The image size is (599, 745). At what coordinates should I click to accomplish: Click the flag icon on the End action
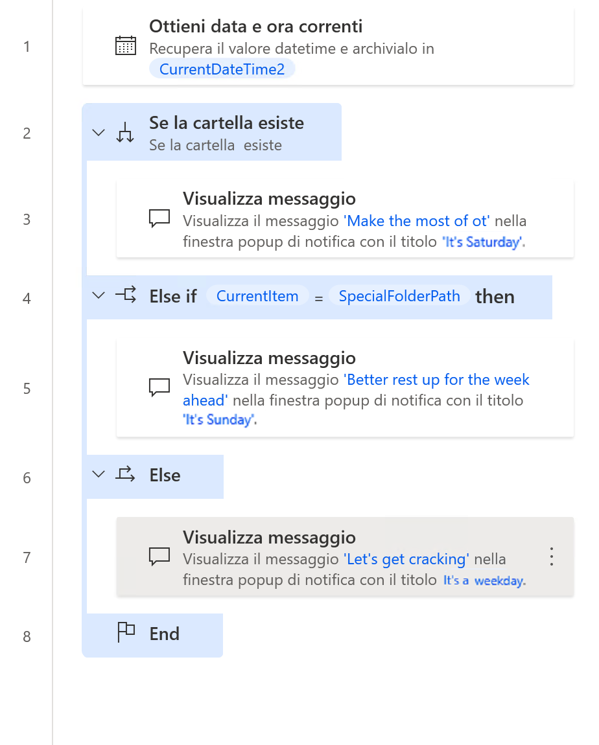click(124, 634)
